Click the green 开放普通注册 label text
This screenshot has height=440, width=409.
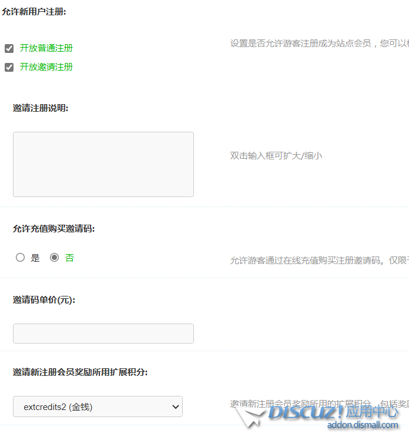[x=46, y=48]
